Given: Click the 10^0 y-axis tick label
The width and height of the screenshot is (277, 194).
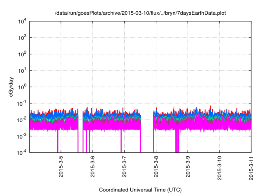Looking at the screenshot, I should tap(22, 87).
